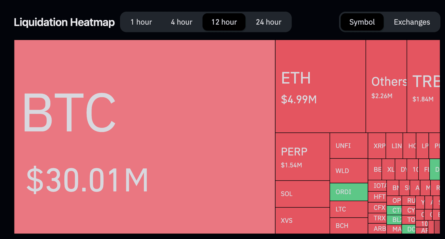Select the 1 hour timeframe
The height and width of the screenshot is (239, 445).
click(x=141, y=22)
